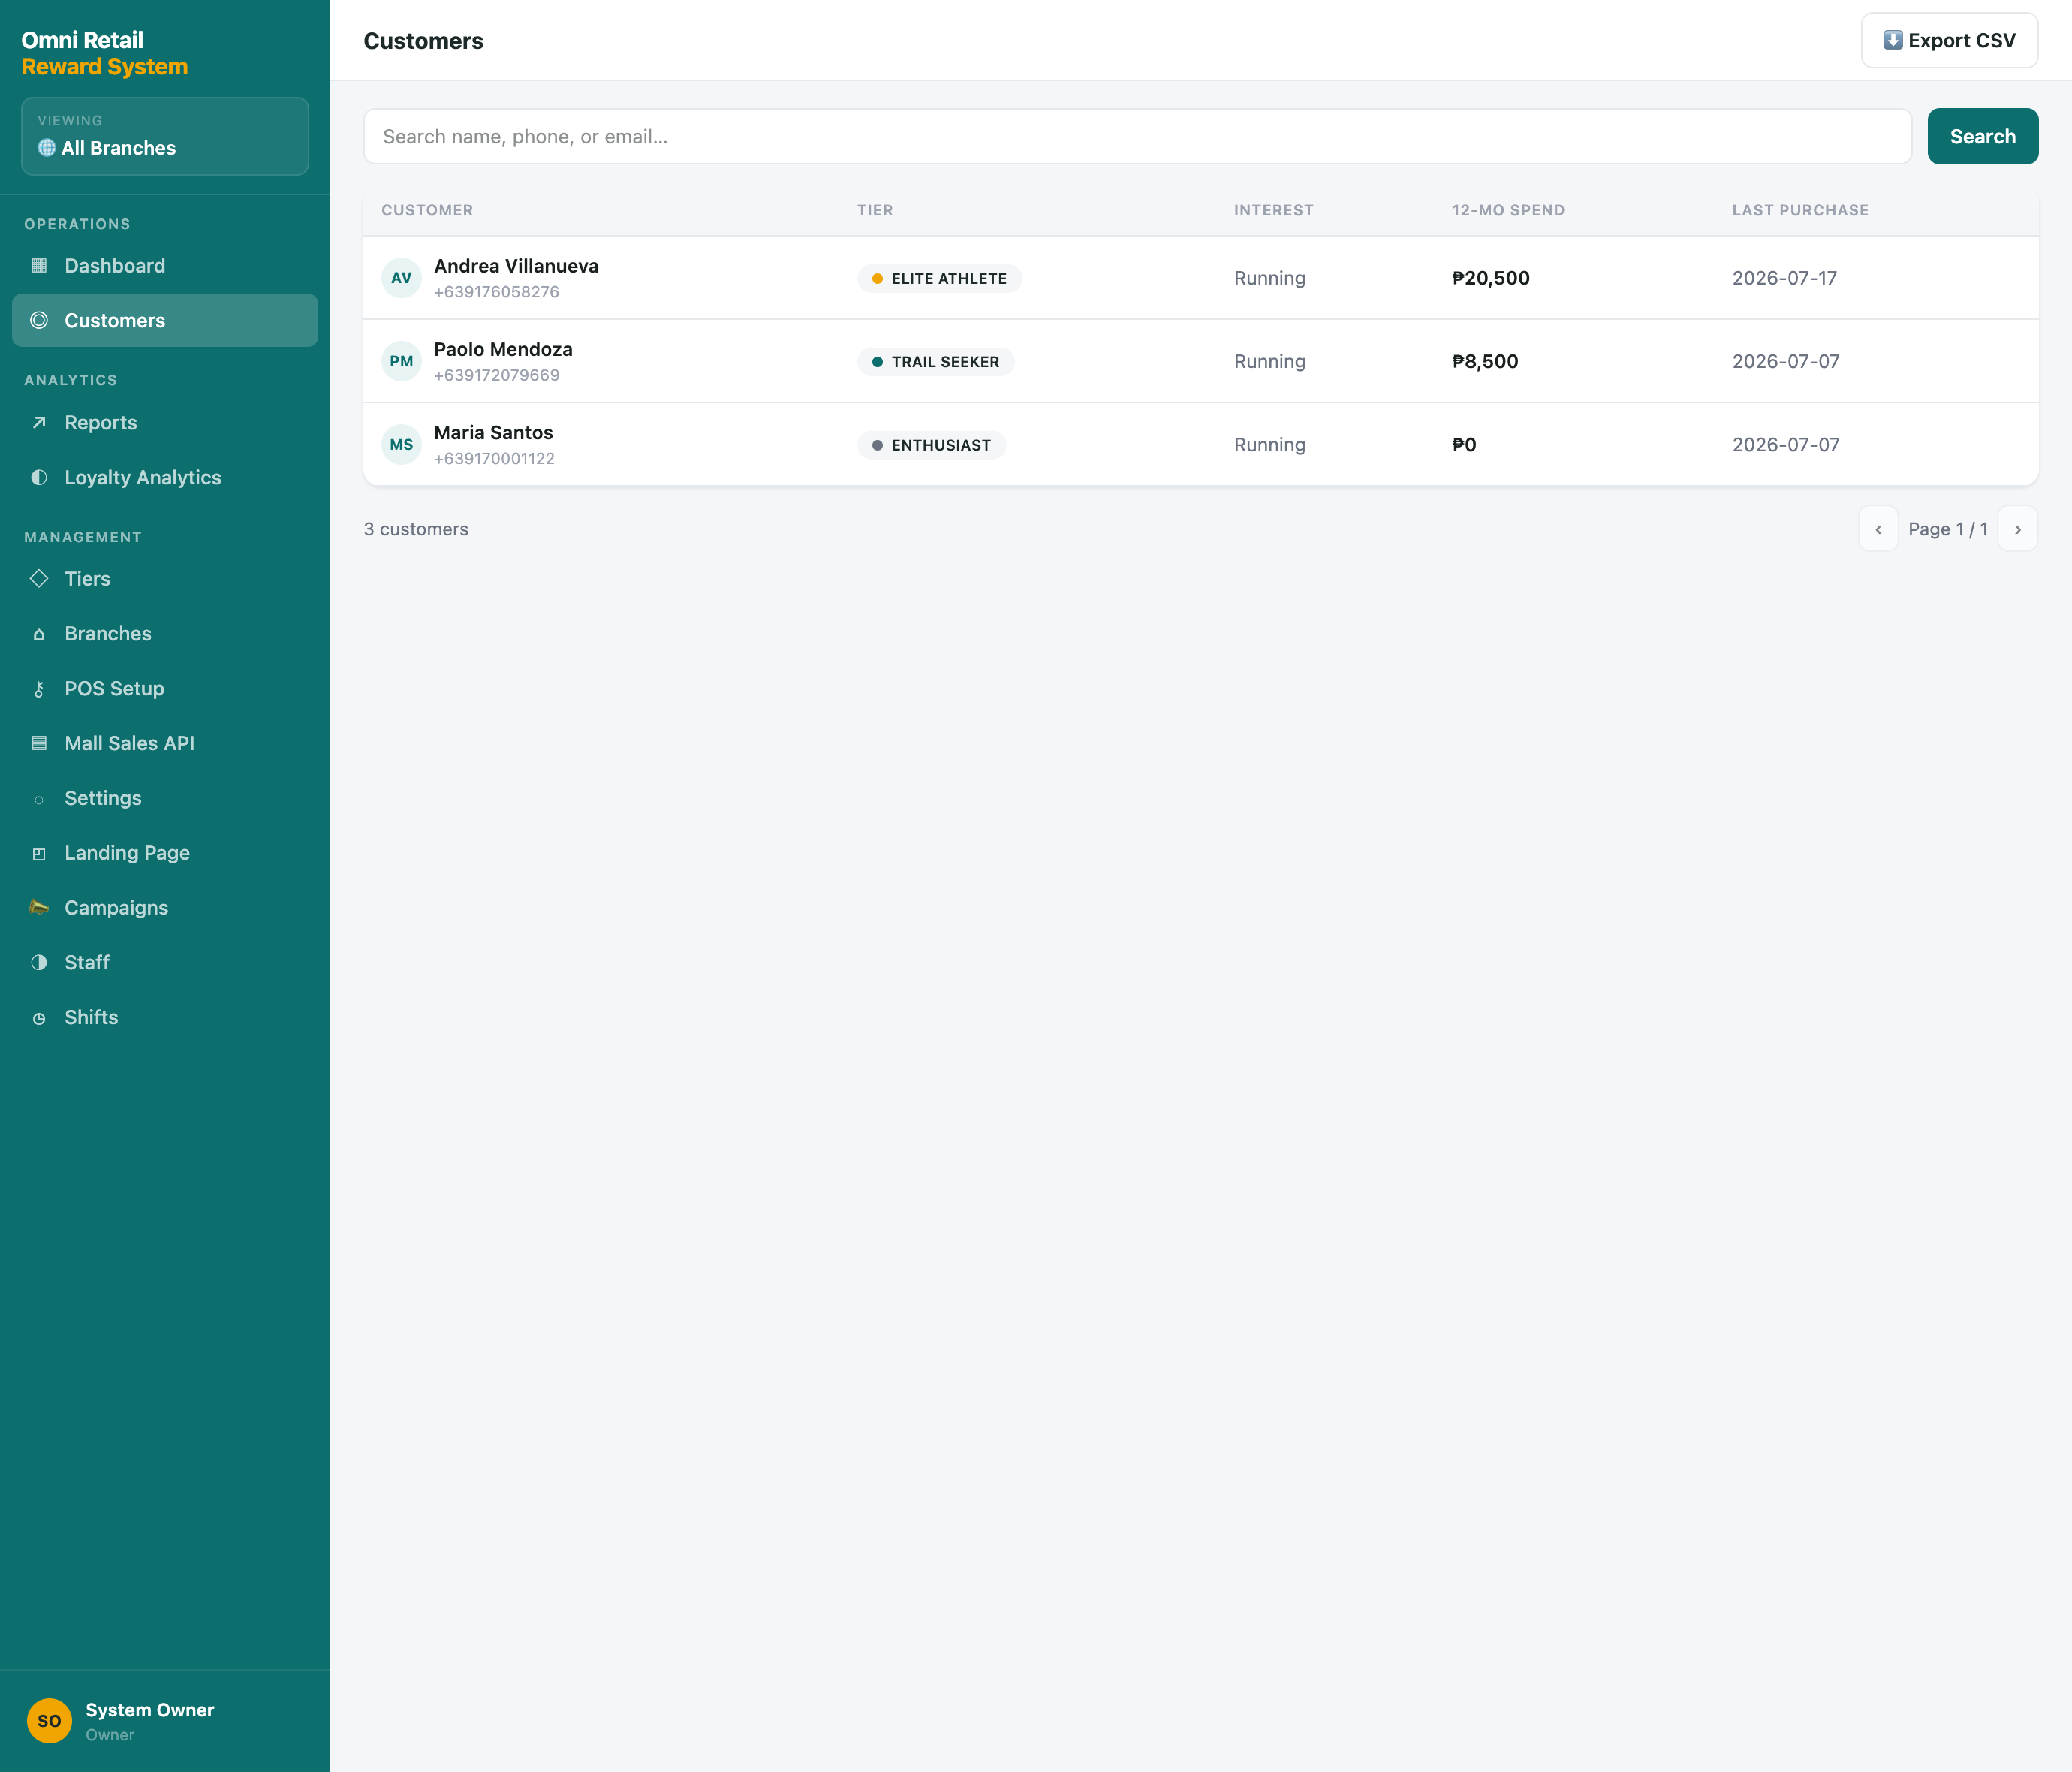2072x1772 pixels.
Task: Click the Maria Santos customer name
Action: coord(493,433)
